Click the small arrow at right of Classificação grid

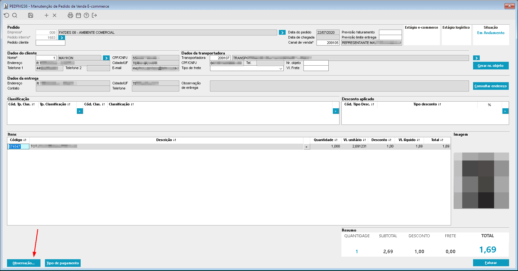tap(336, 111)
